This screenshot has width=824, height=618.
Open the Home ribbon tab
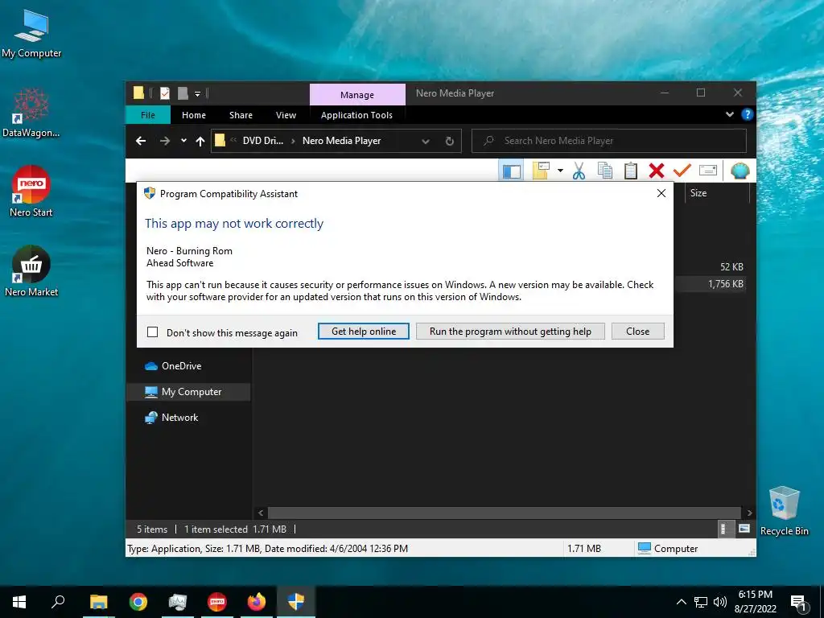click(194, 115)
